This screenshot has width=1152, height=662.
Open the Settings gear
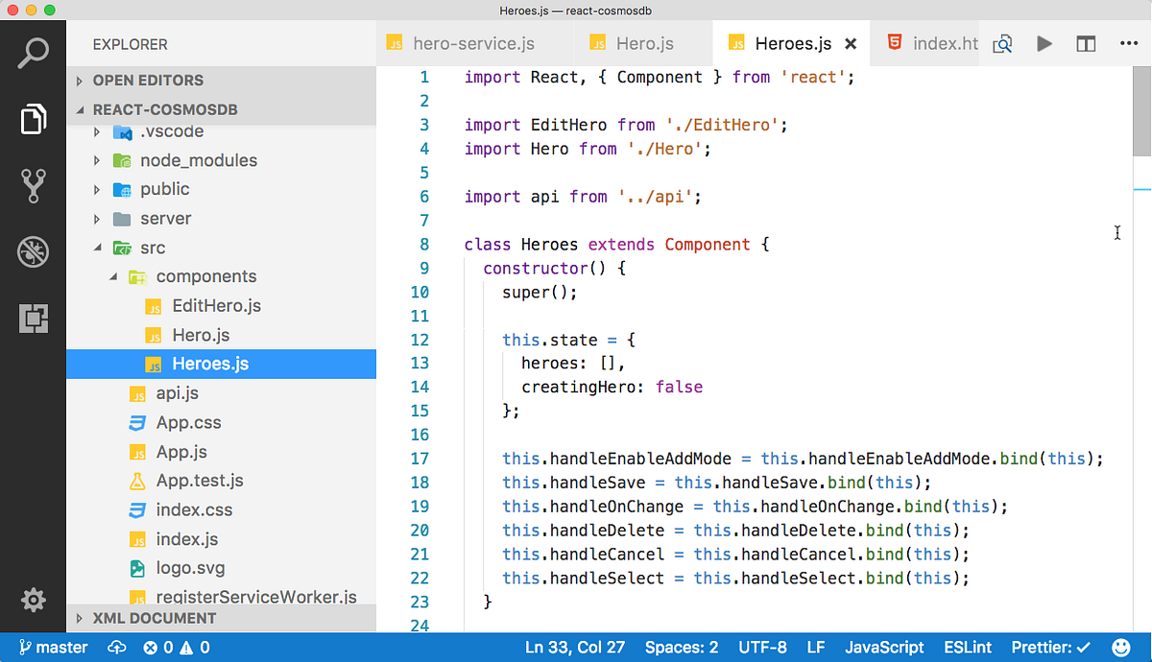[33, 600]
